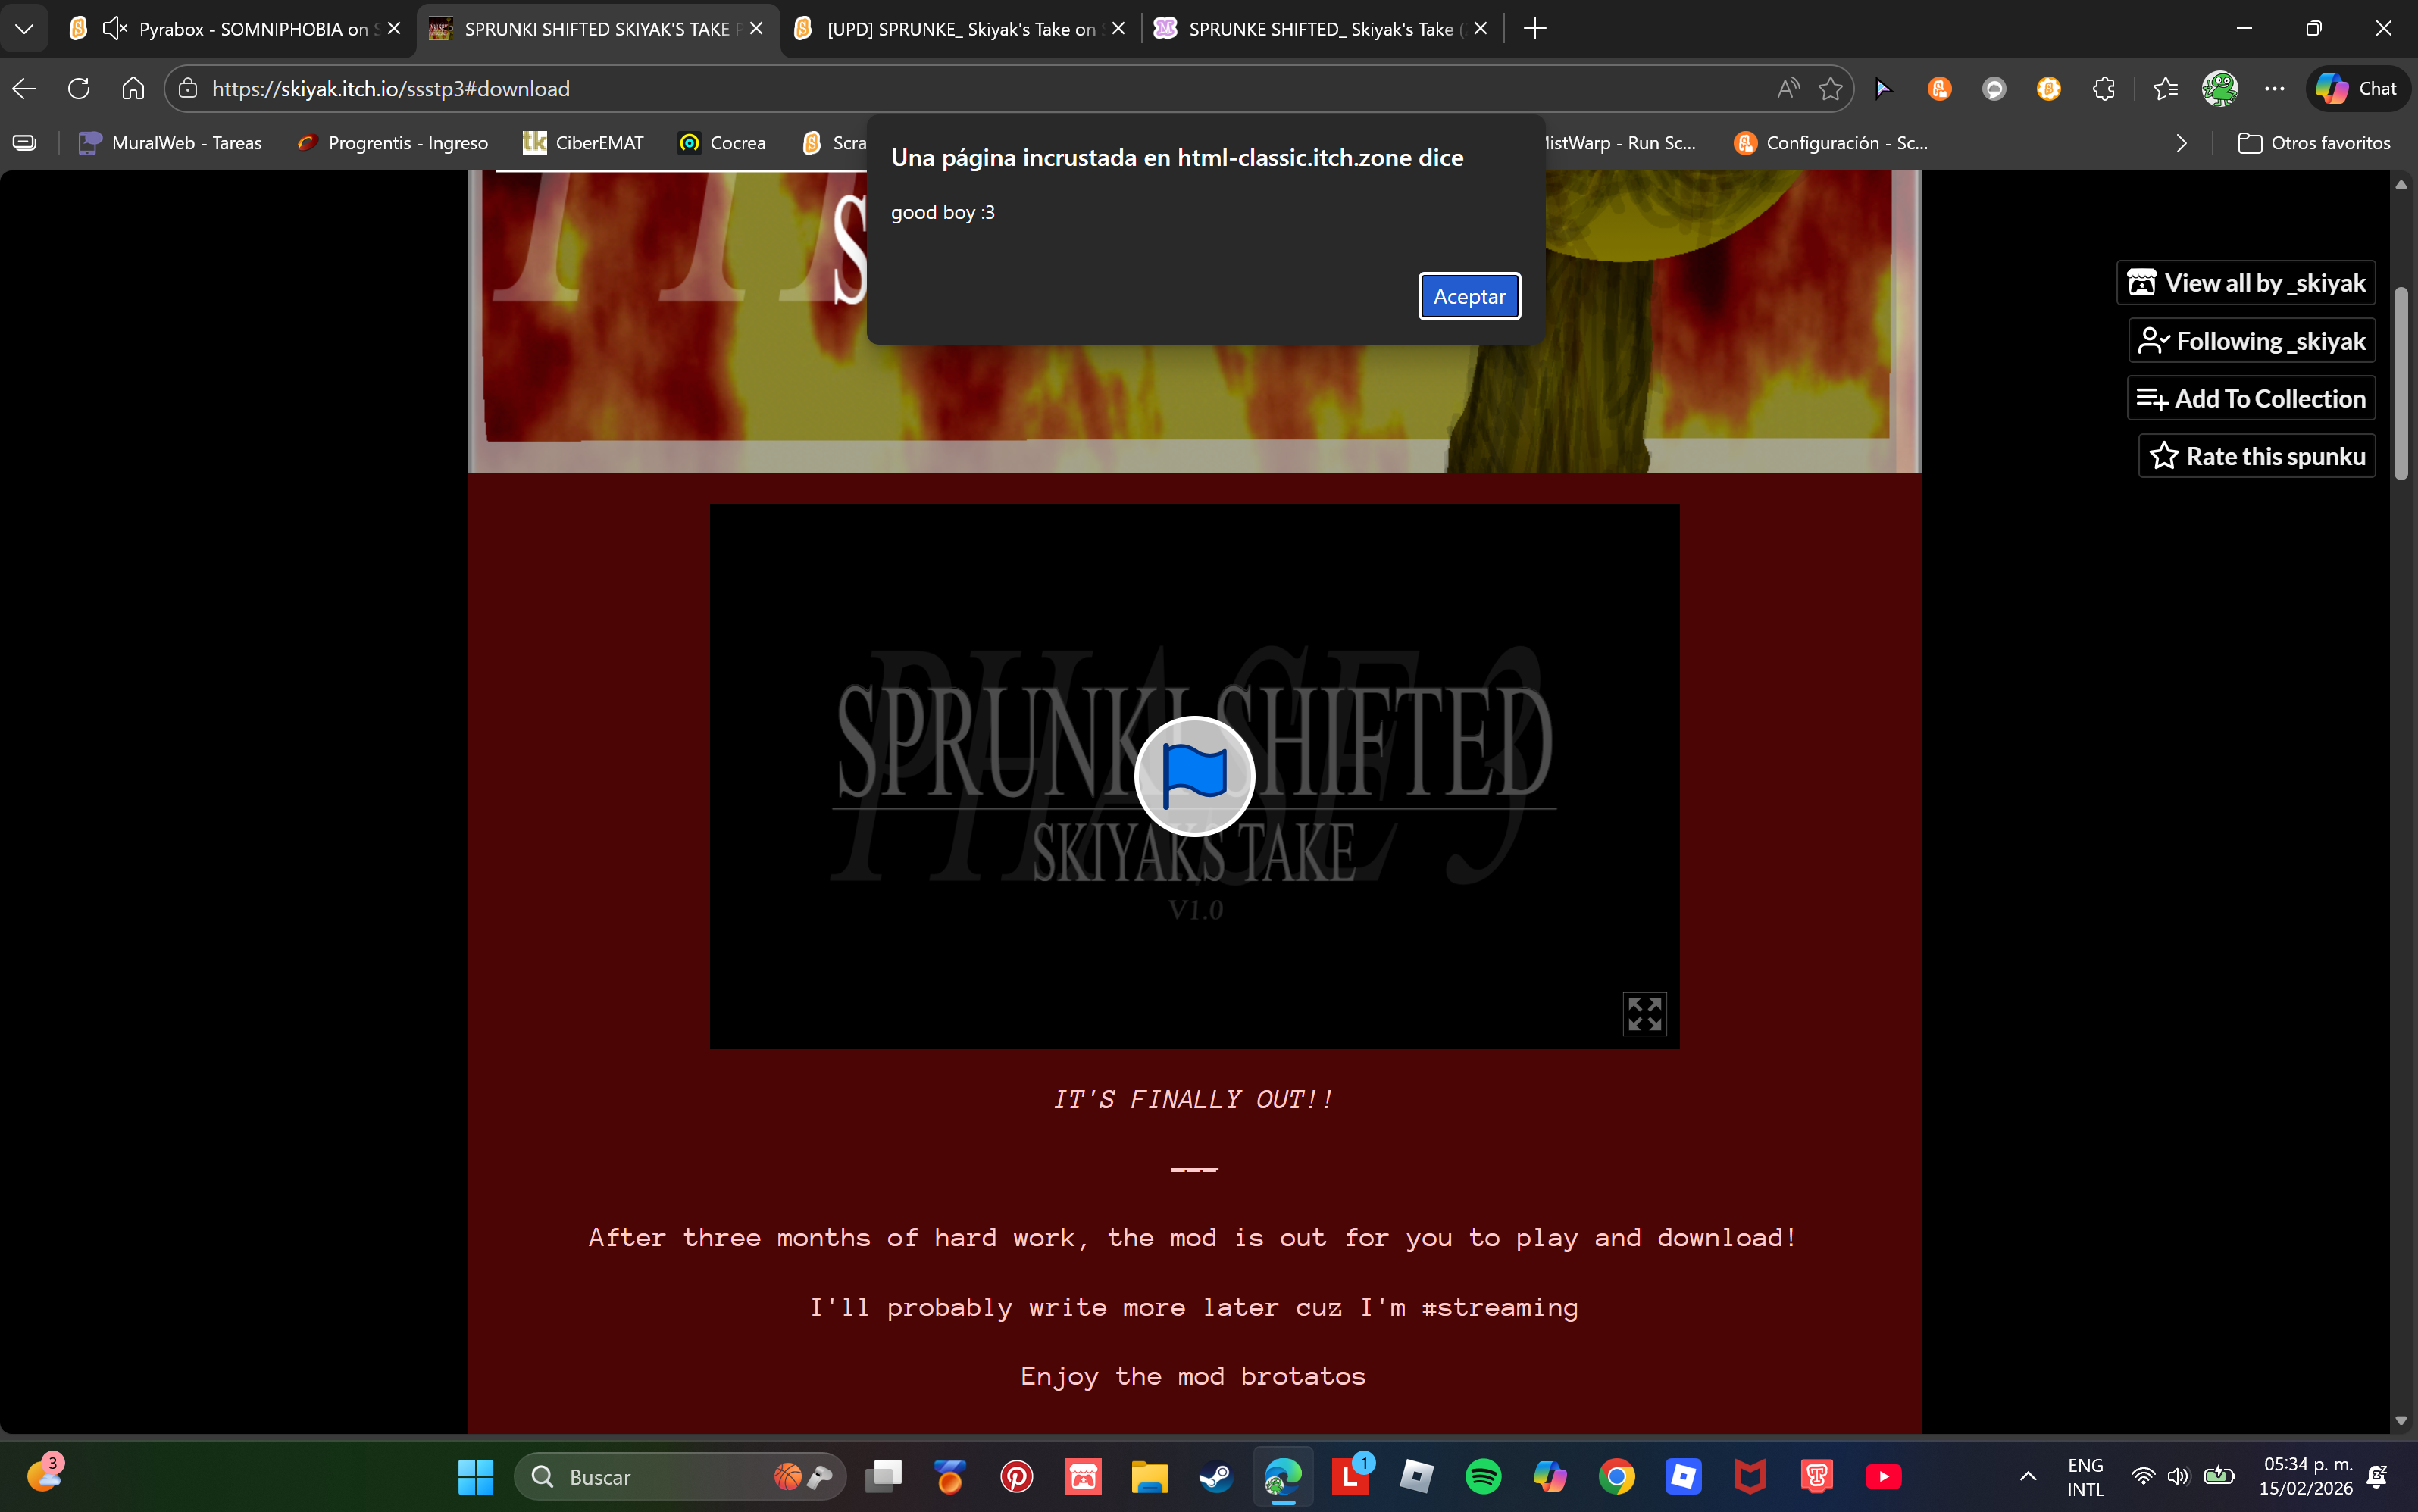The width and height of the screenshot is (2418, 1512).
Task: Open browser extensions puzzle icon
Action: point(2103,89)
